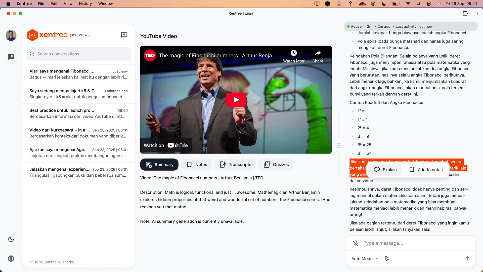
Task: Play the Fibonacci TED video
Action: point(236,100)
